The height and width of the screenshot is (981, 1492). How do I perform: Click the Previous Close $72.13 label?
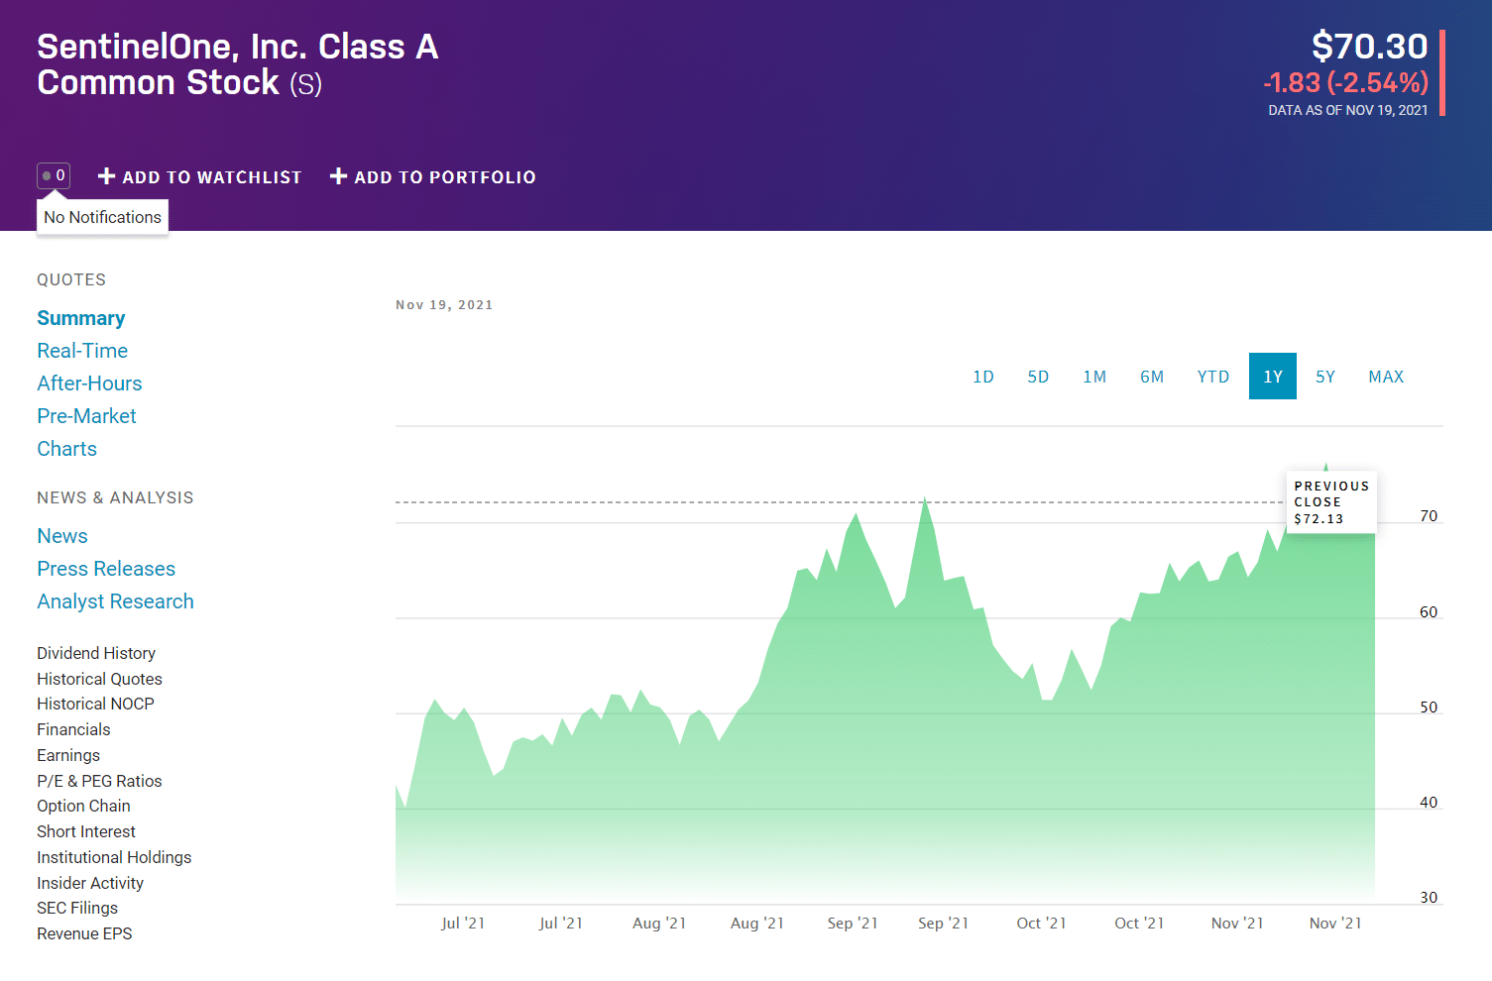tap(1331, 502)
